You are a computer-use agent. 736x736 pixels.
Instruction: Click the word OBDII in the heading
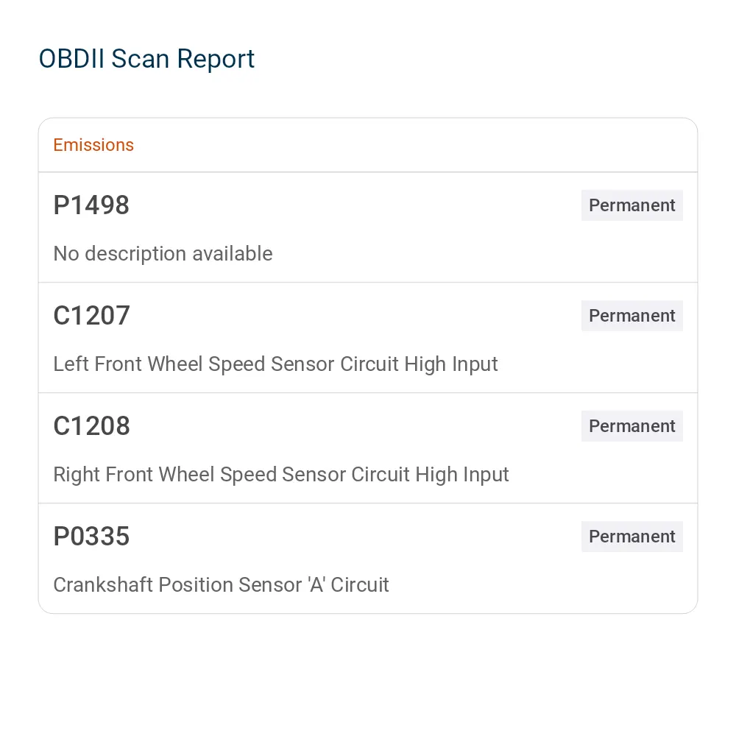click(71, 59)
